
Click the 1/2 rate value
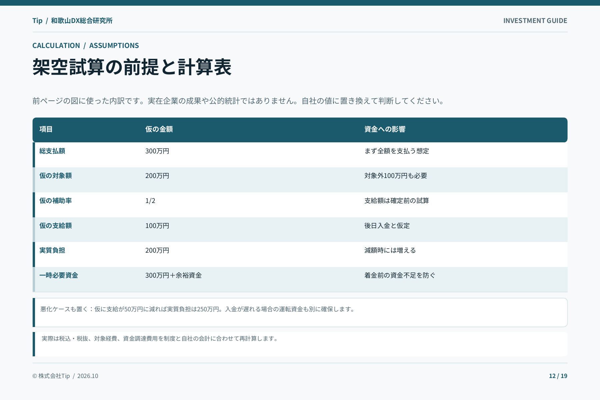150,201
